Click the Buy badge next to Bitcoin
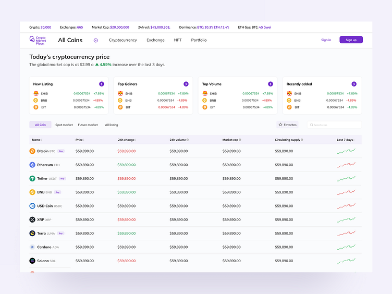The height and width of the screenshot is (294, 392). point(61,151)
